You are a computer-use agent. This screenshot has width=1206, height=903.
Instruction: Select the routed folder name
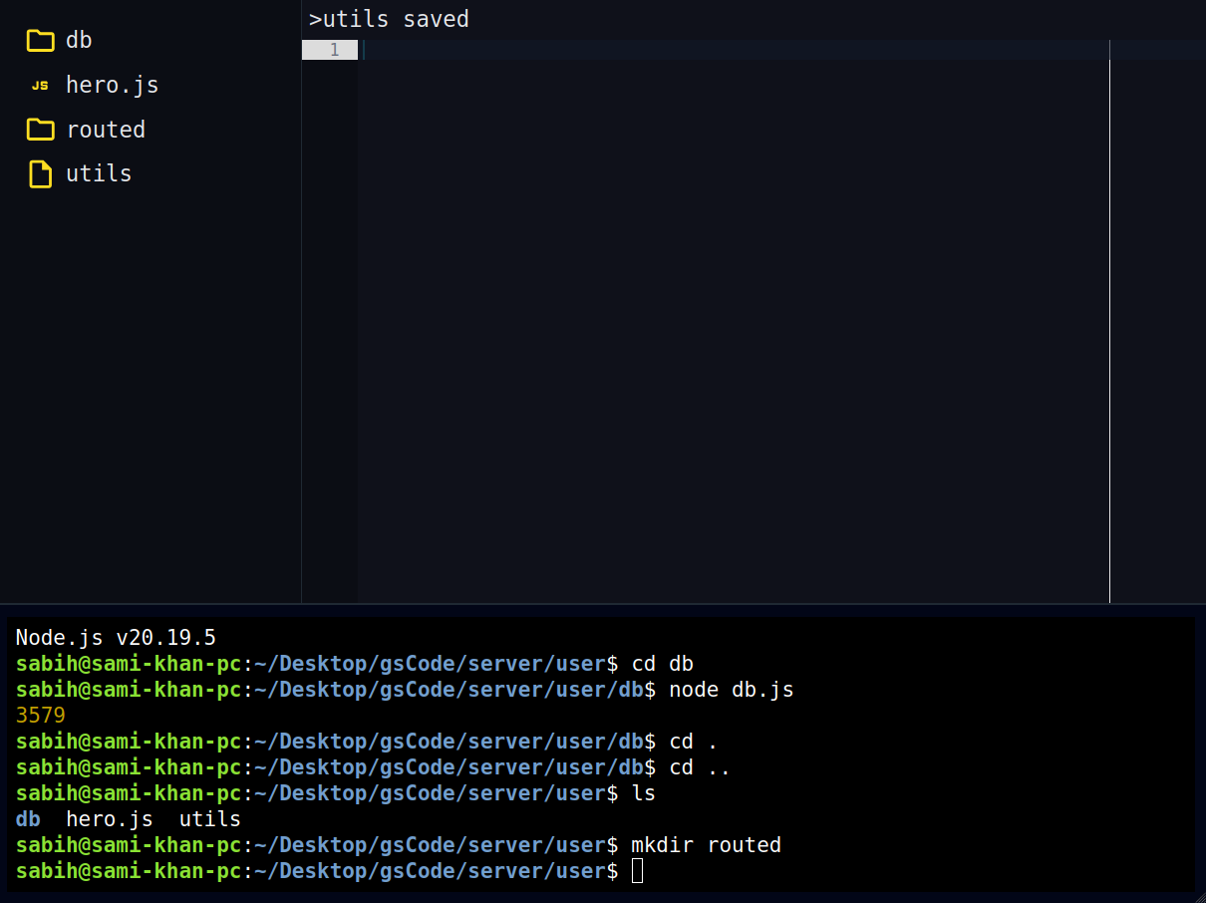(x=106, y=130)
